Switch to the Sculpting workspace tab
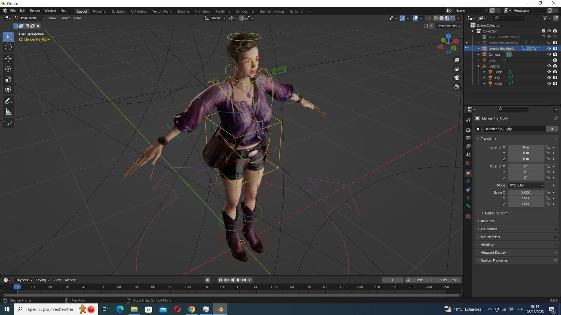The image size is (561, 315). click(x=119, y=11)
